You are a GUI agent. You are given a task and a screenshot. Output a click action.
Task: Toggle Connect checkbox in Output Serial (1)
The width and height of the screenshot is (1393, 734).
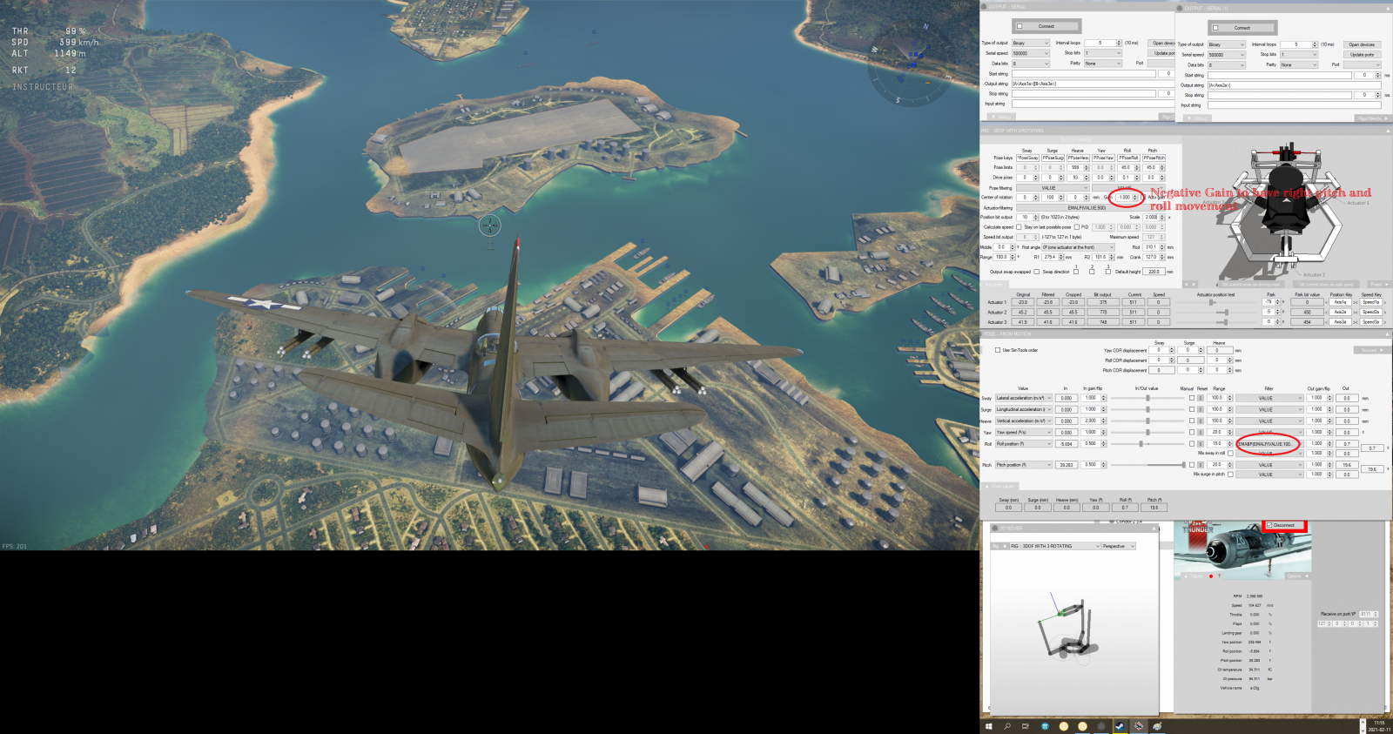pyautogui.click(x=1216, y=28)
